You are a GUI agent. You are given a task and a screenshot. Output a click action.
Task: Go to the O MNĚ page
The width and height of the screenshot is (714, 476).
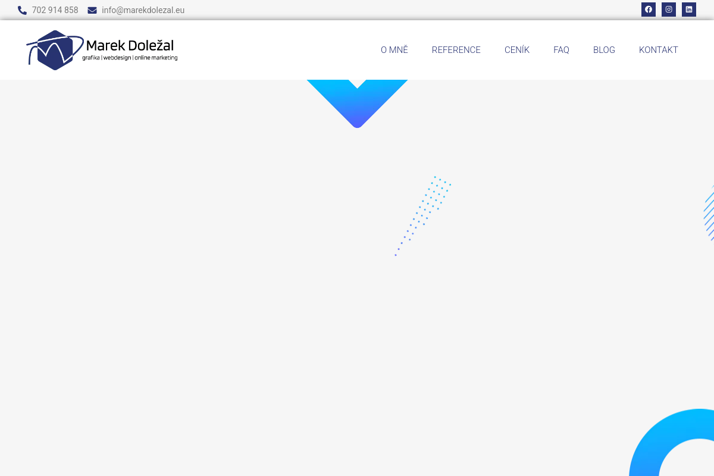click(x=394, y=50)
